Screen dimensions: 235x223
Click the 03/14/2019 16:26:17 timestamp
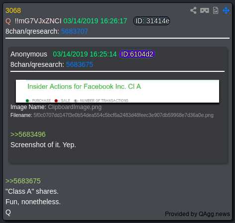click(95, 21)
